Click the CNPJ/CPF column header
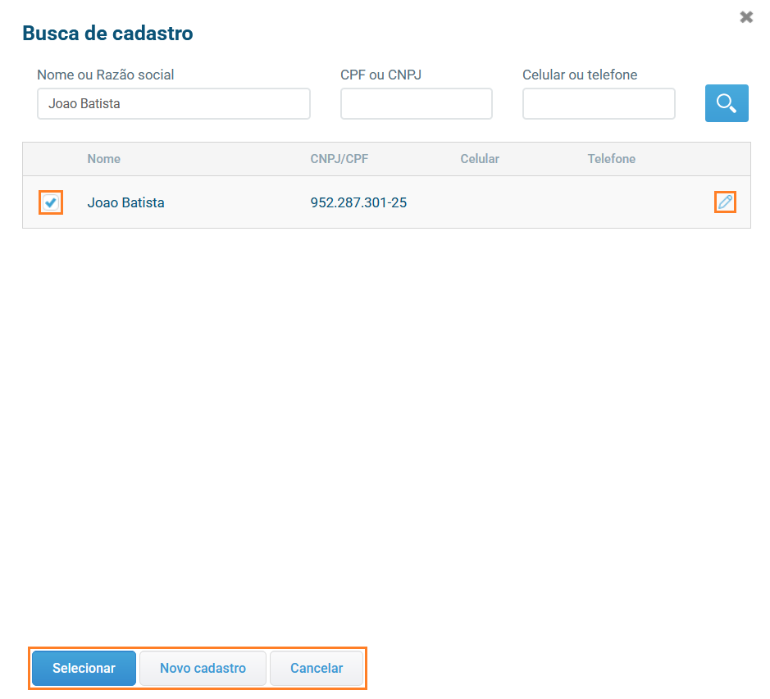 pos(339,159)
